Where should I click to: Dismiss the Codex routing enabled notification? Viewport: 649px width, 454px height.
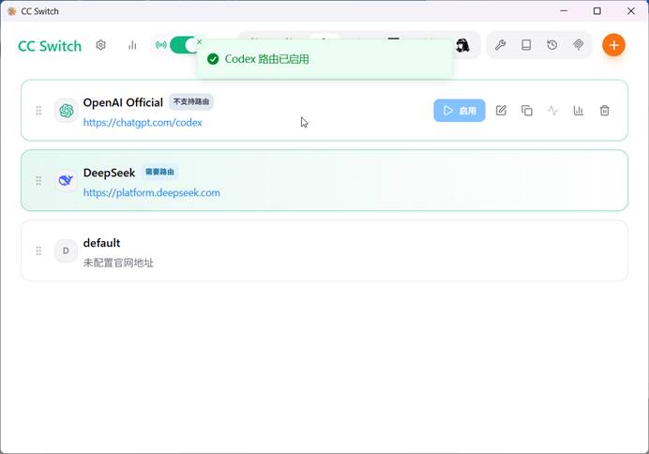point(200,42)
